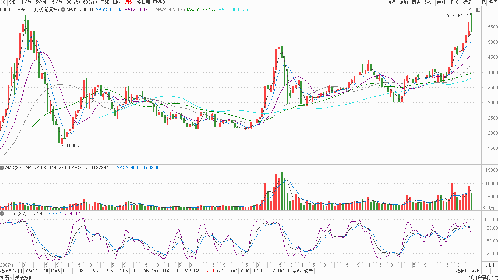This screenshot has width=498, height=280.
Task: Switch to 周线 chart
Action: pyautogui.click(x=117, y=2)
